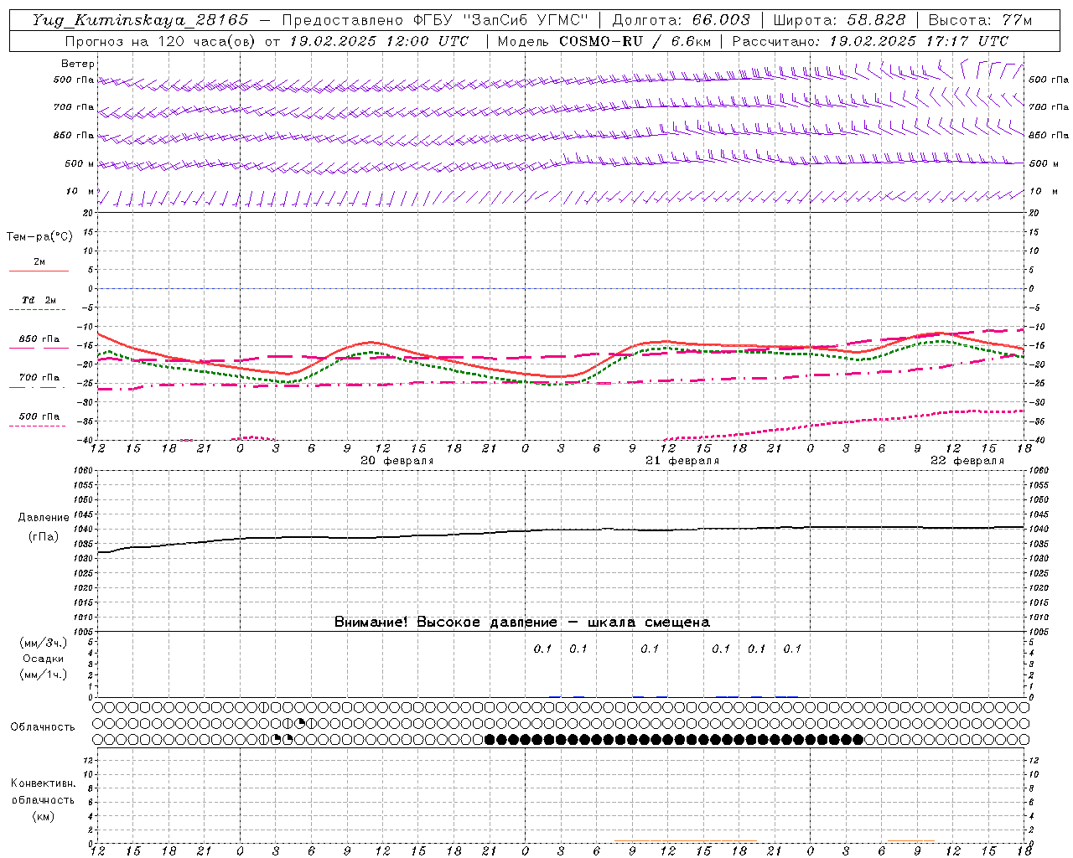Click the Облачность panel label
1073x858 pixels.
click(43, 727)
